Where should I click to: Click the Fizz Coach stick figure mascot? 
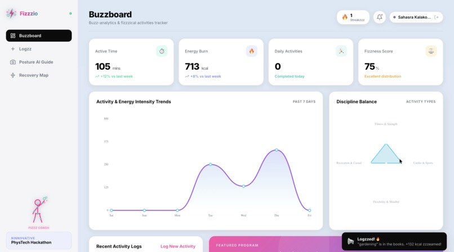39,210
